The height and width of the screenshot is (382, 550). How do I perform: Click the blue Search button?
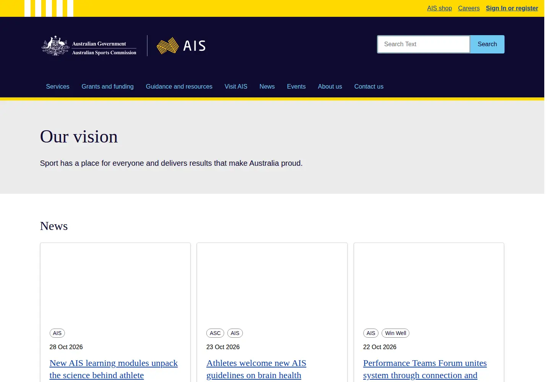(x=487, y=44)
